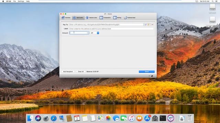The width and height of the screenshot is (220, 123).
Task: Open the Settings menu
Action: pos(21,1)
